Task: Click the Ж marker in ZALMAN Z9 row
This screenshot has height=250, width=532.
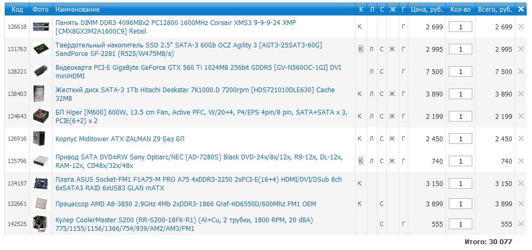Action: tap(392, 139)
